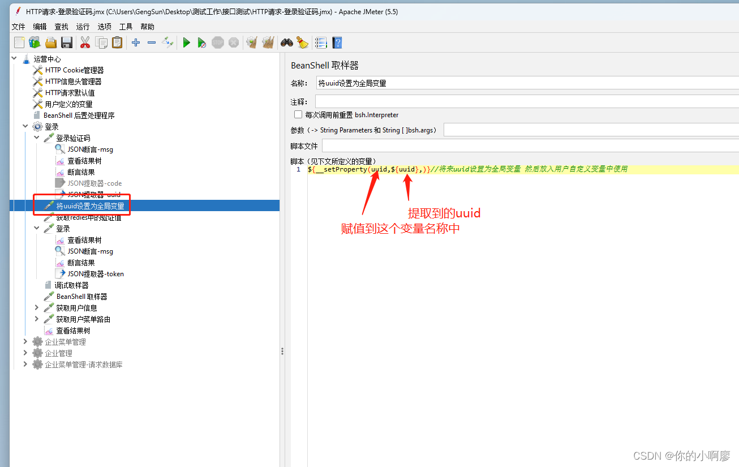
Task: Create a new test plan via toolbar
Action: [19, 42]
